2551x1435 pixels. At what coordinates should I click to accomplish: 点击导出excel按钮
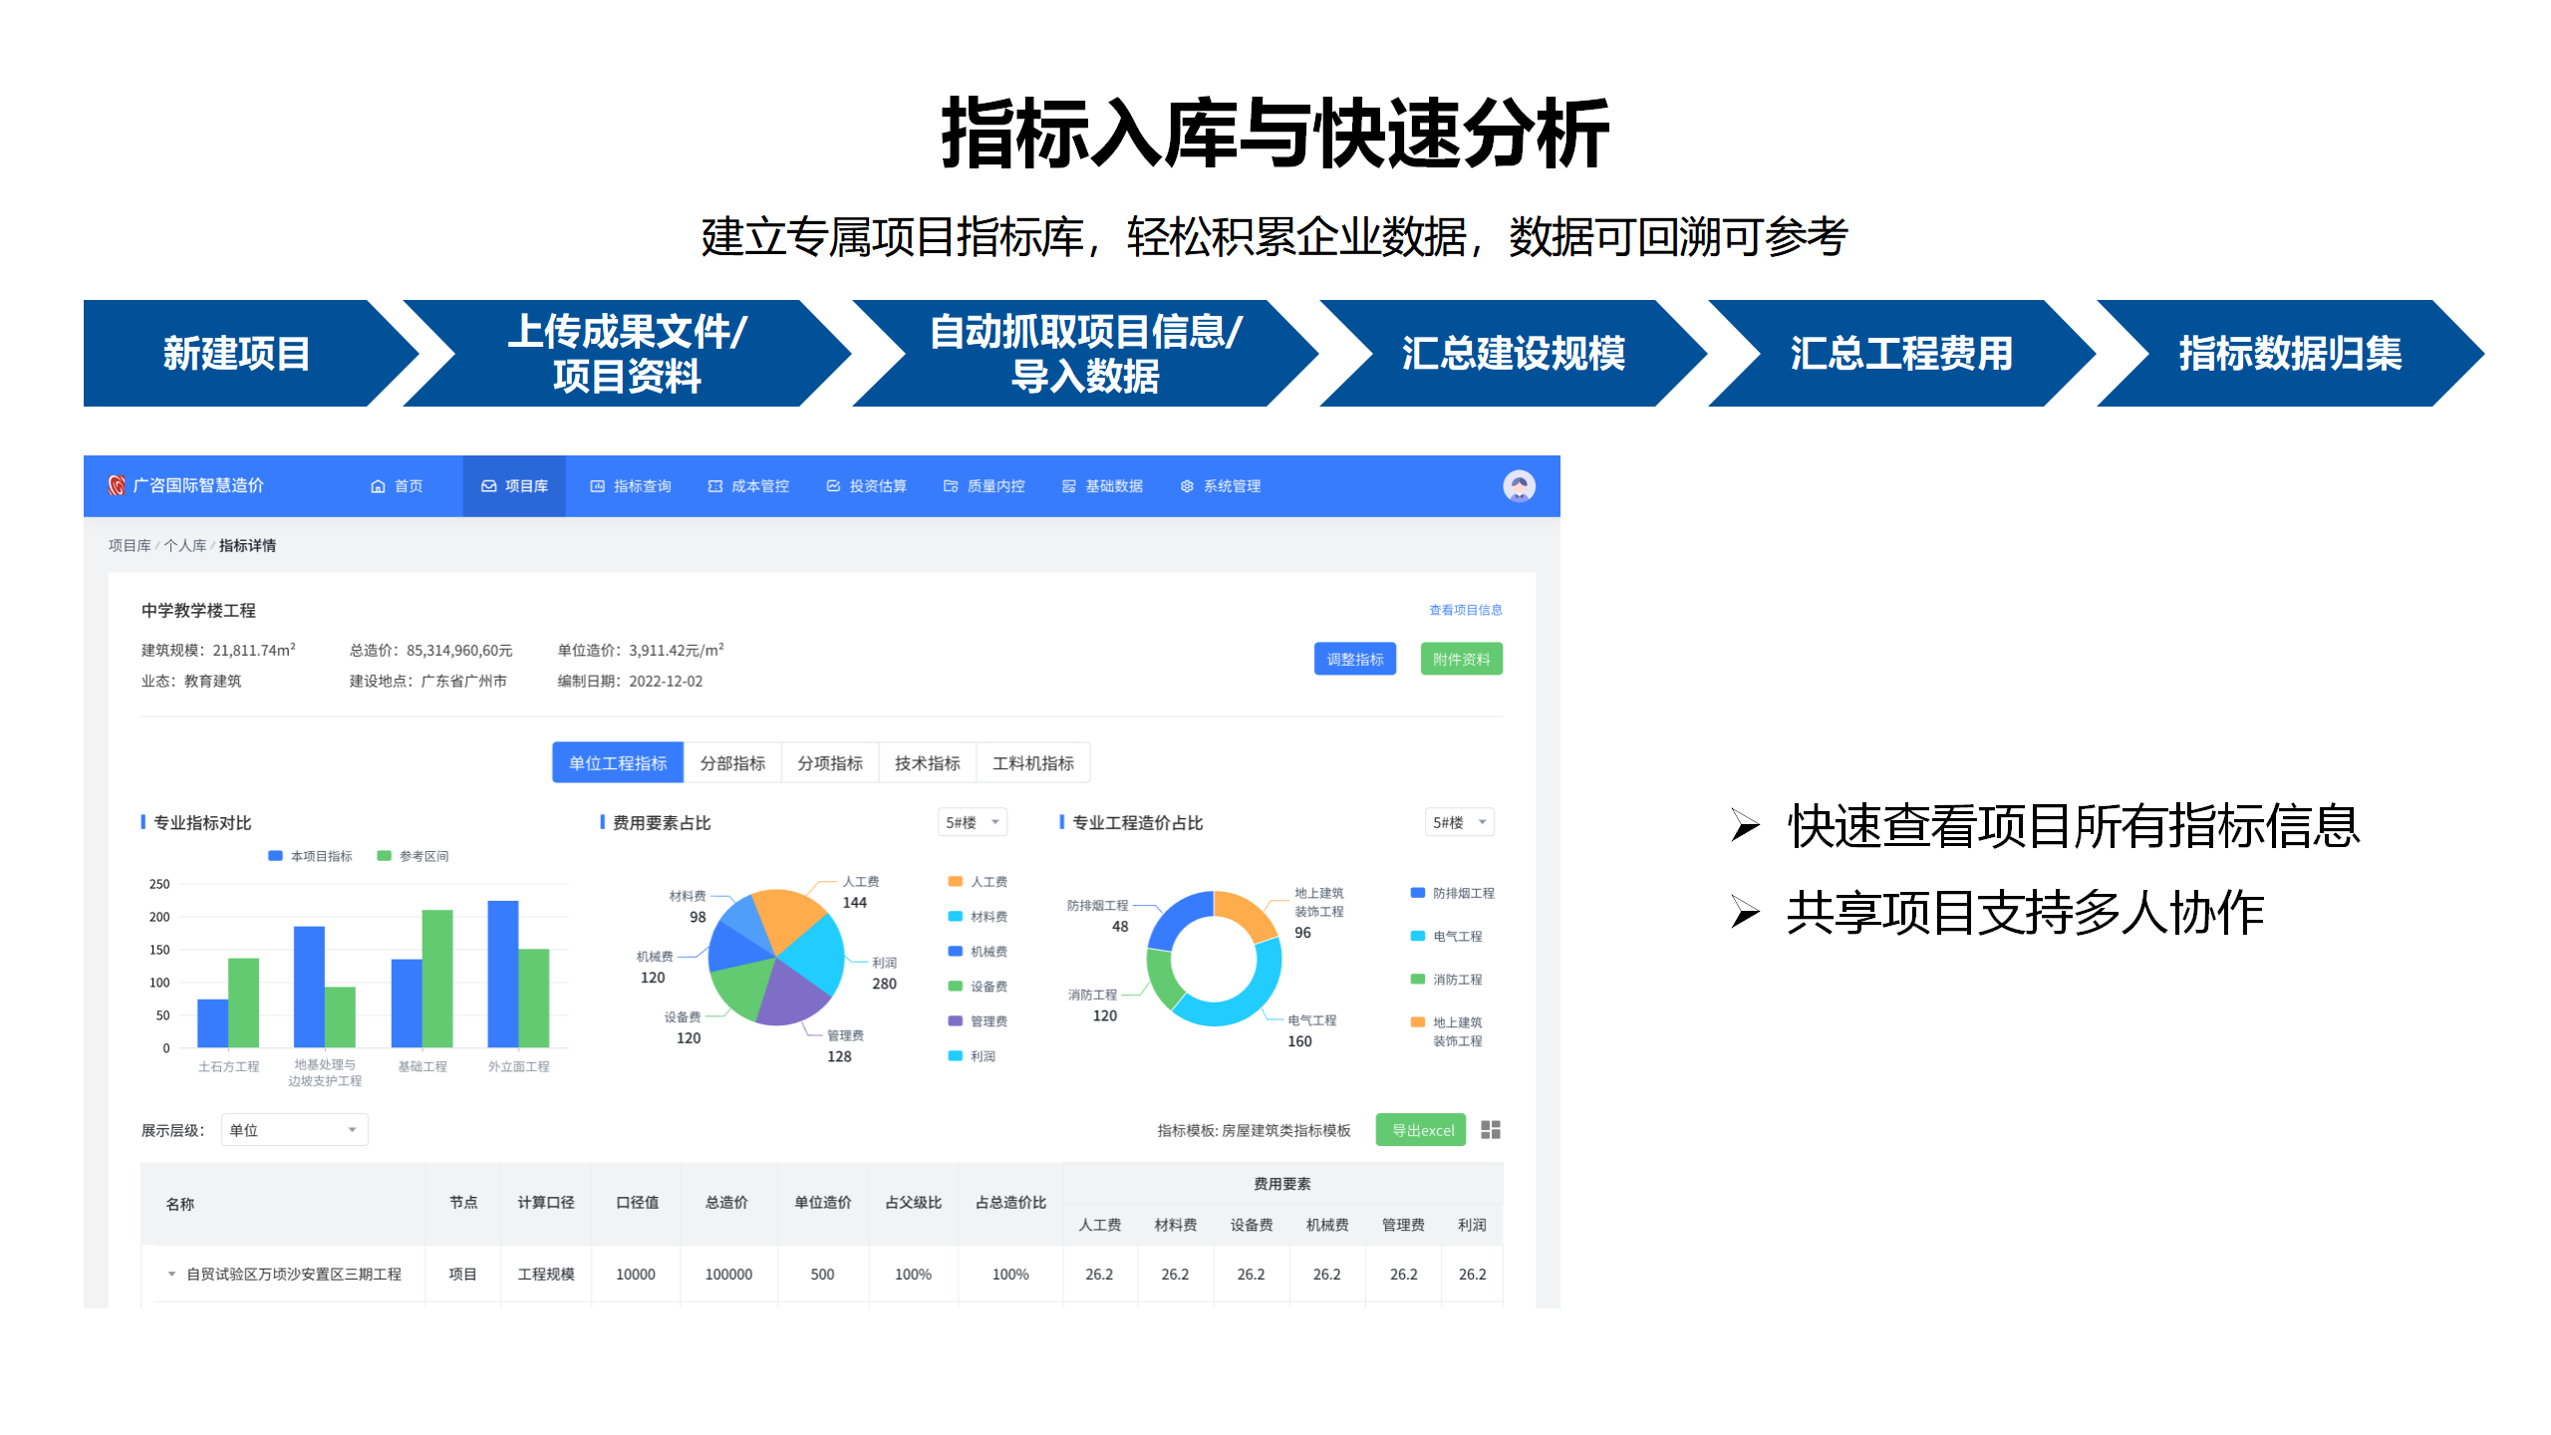pos(1420,1129)
